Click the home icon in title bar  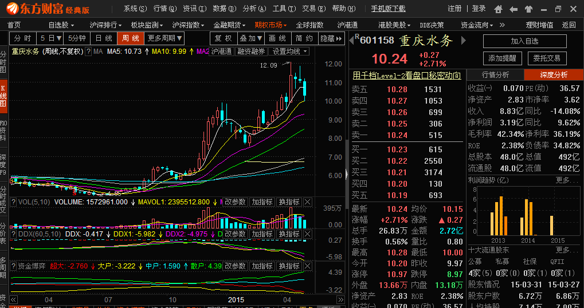tap(499, 9)
